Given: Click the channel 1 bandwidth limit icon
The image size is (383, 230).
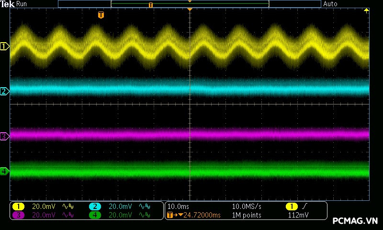Looking at the screenshot, I should tap(68, 207).
